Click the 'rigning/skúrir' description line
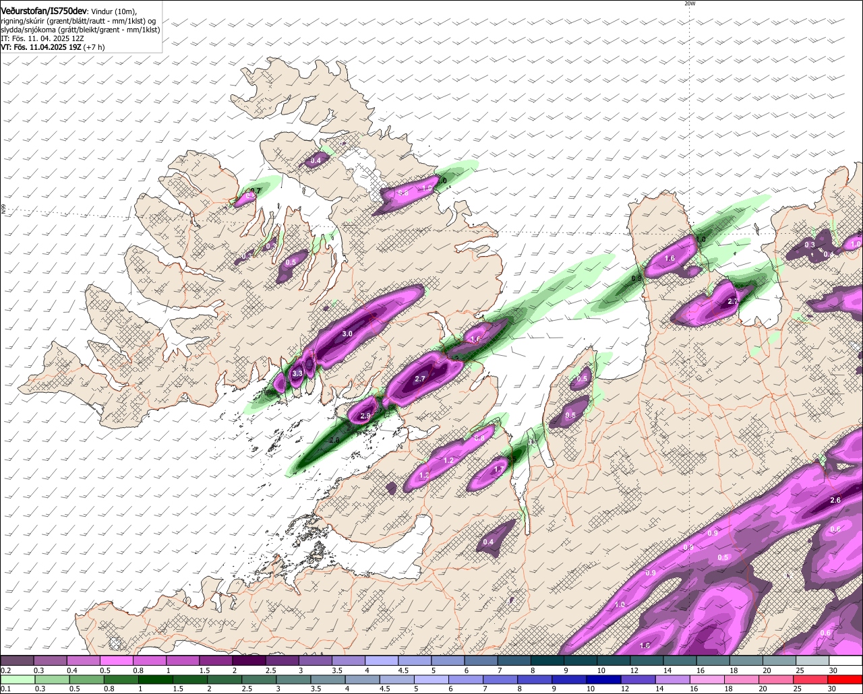This screenshot has width=863, height=694. click(78, 21)
